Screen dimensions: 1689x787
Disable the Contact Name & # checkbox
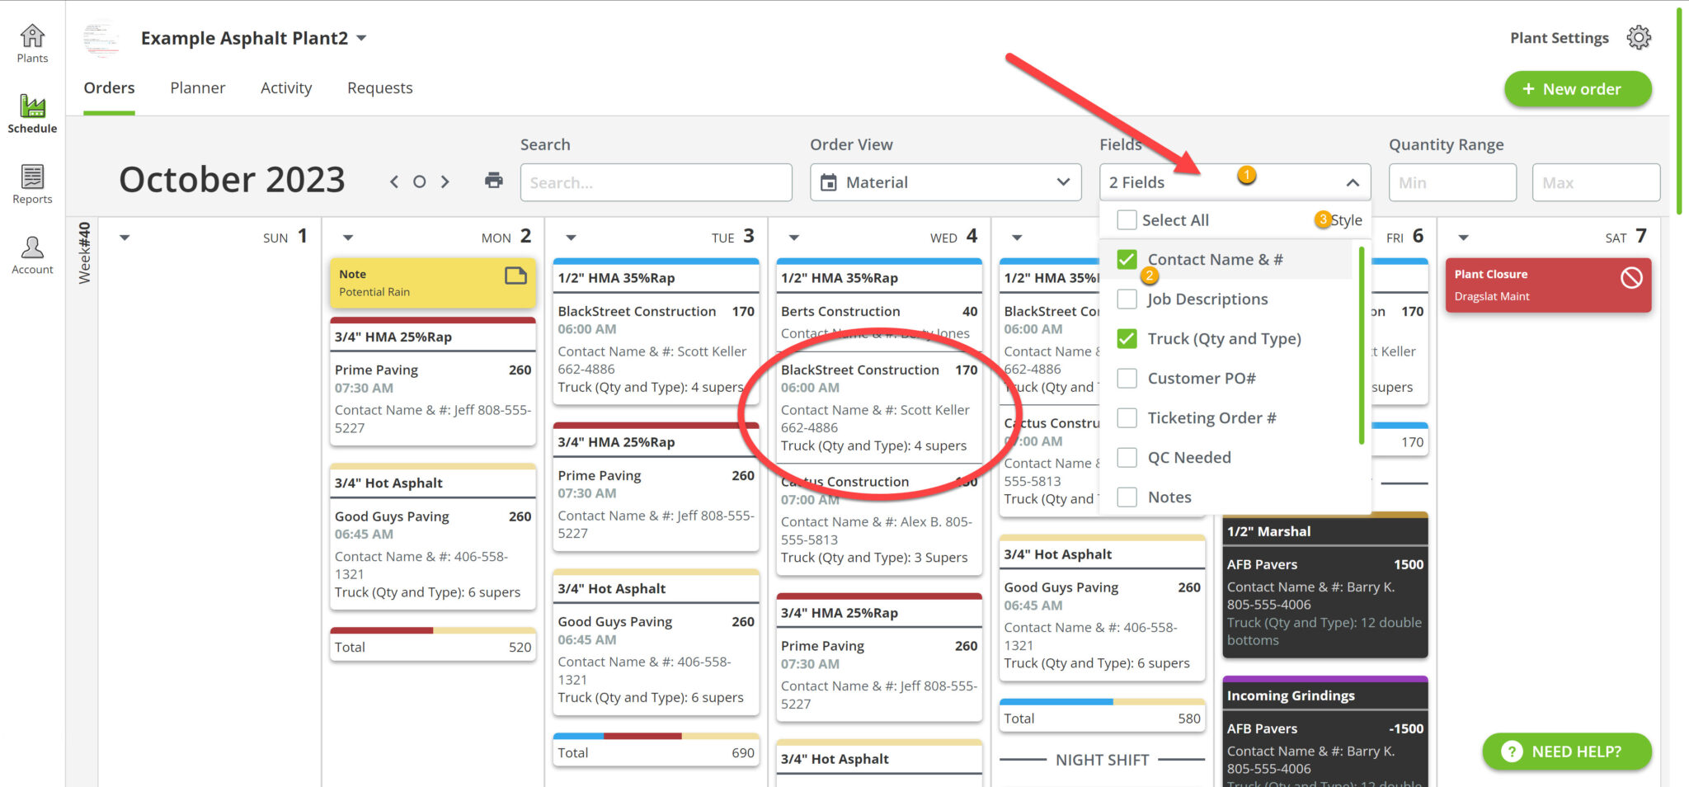point(1127,259)
